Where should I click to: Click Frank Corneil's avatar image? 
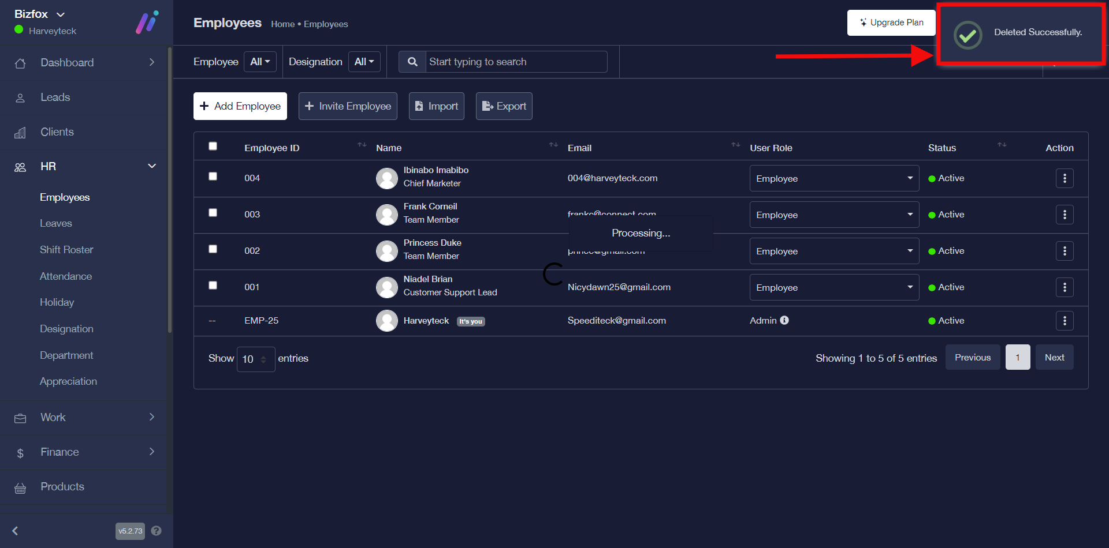pos(386,215)
